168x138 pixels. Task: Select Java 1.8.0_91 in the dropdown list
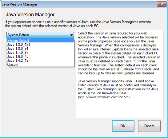pos(40,49)
